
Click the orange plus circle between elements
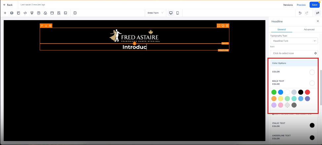coord(135,43)
